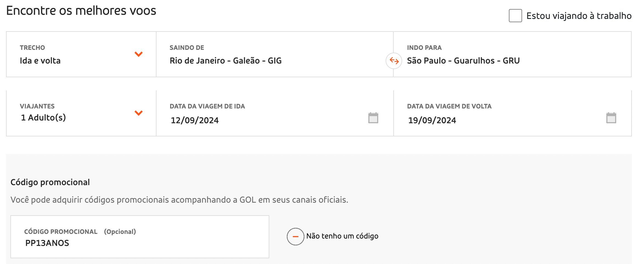Click origin 'Rio de Janeiro - Galeão - GIG'
The height and width of the screenshot is (264, 639).
click(225, 61)
